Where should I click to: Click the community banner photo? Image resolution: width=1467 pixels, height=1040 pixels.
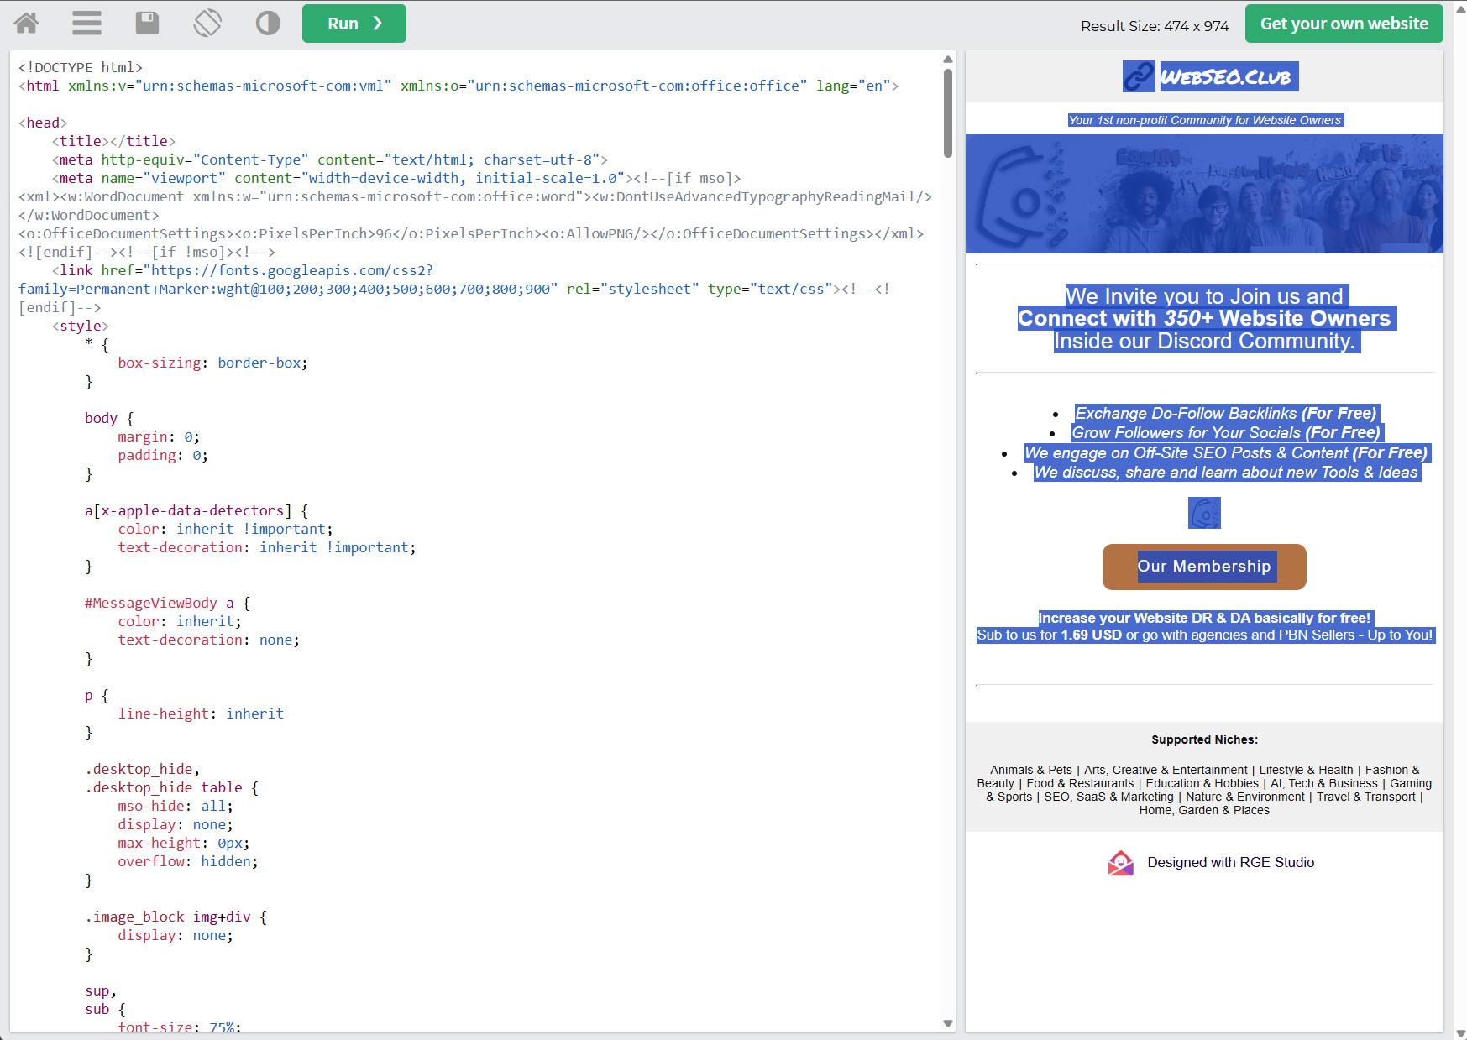point(1204,194)
